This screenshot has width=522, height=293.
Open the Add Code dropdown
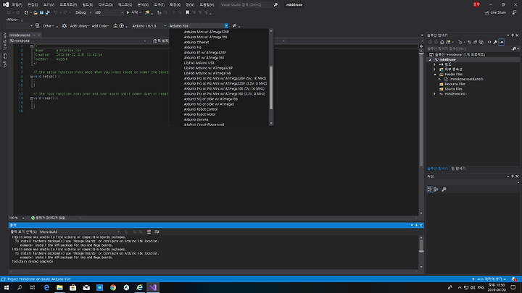100,26
